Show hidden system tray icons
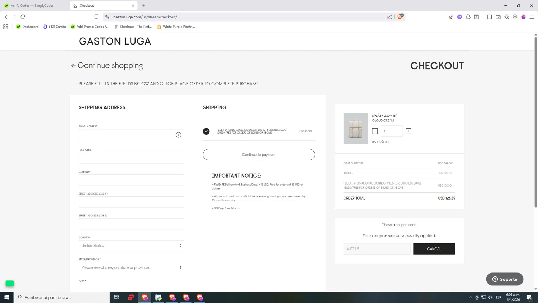538x303 pixels. [470, 297]
